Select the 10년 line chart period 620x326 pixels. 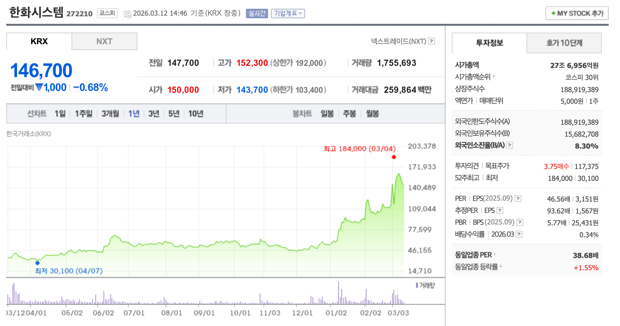click(196, 113)
